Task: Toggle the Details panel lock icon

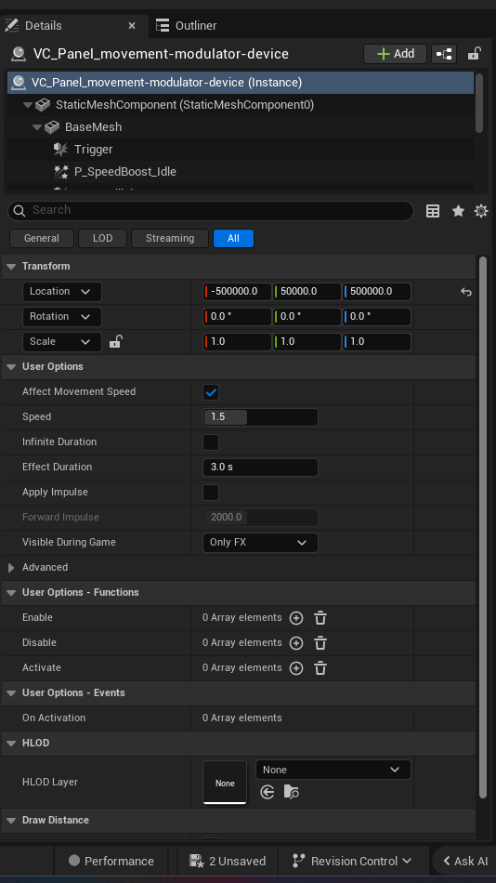Action: (x=474, y=54)
